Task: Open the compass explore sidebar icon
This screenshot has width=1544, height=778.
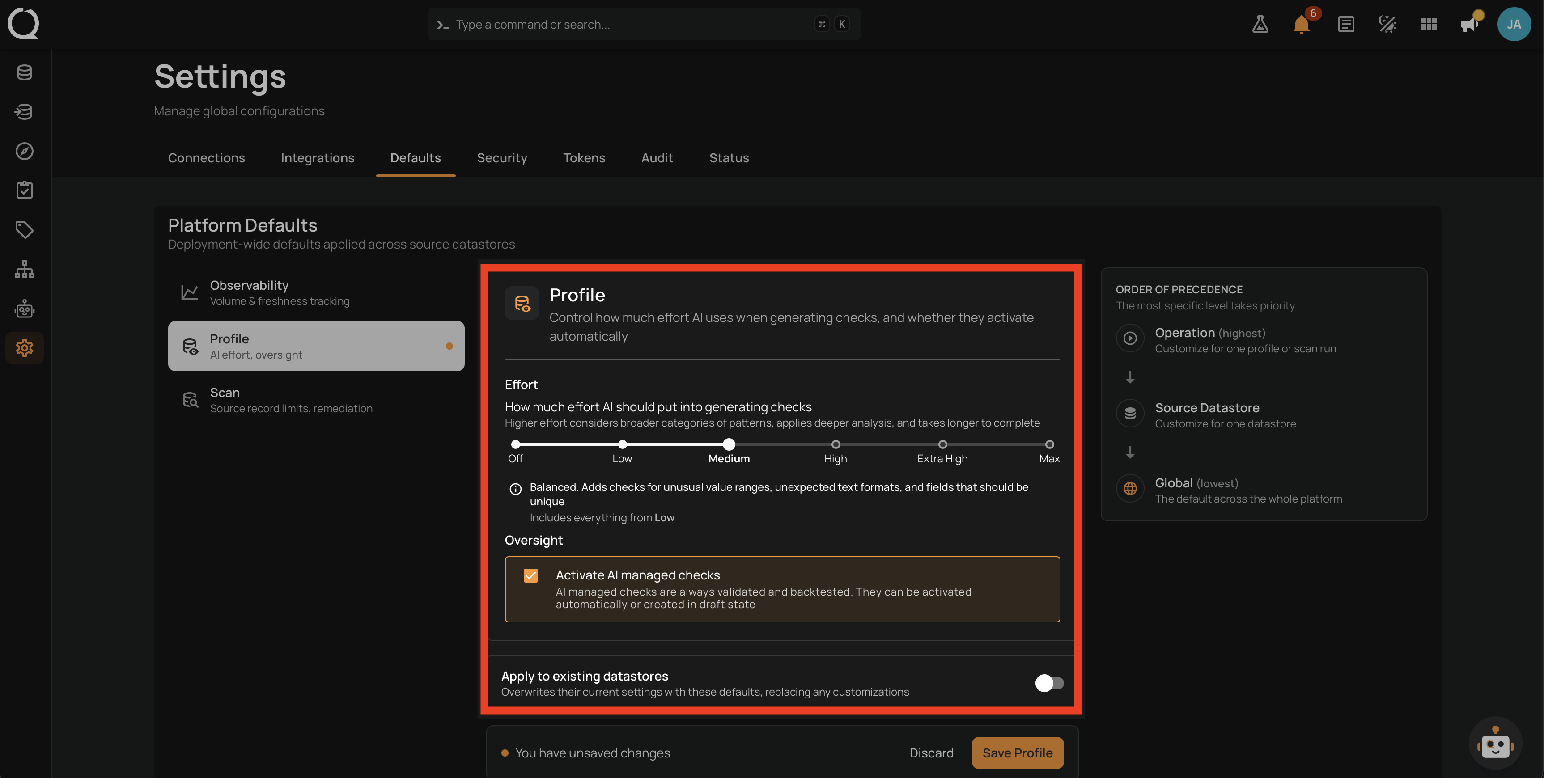Action: click(x=25, y=151)
